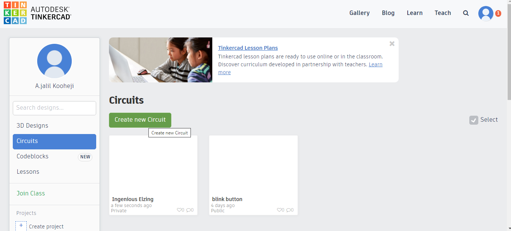Click the Tinkercad logo icon

coord(15,12)
